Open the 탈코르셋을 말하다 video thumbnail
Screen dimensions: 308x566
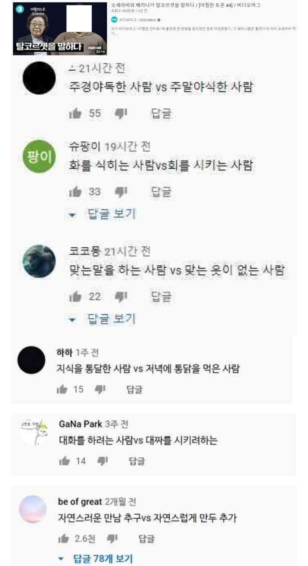60,29
